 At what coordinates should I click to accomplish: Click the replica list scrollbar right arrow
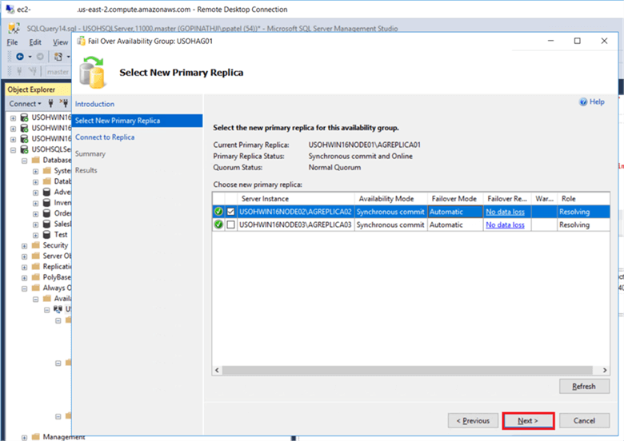click(605, 370)
